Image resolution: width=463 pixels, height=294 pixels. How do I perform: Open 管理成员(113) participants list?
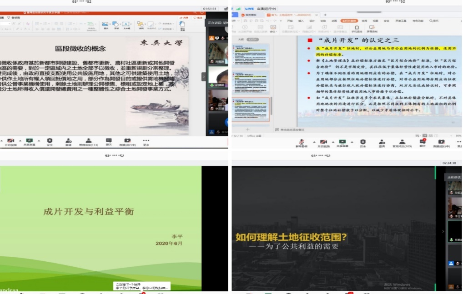(89, 142)
